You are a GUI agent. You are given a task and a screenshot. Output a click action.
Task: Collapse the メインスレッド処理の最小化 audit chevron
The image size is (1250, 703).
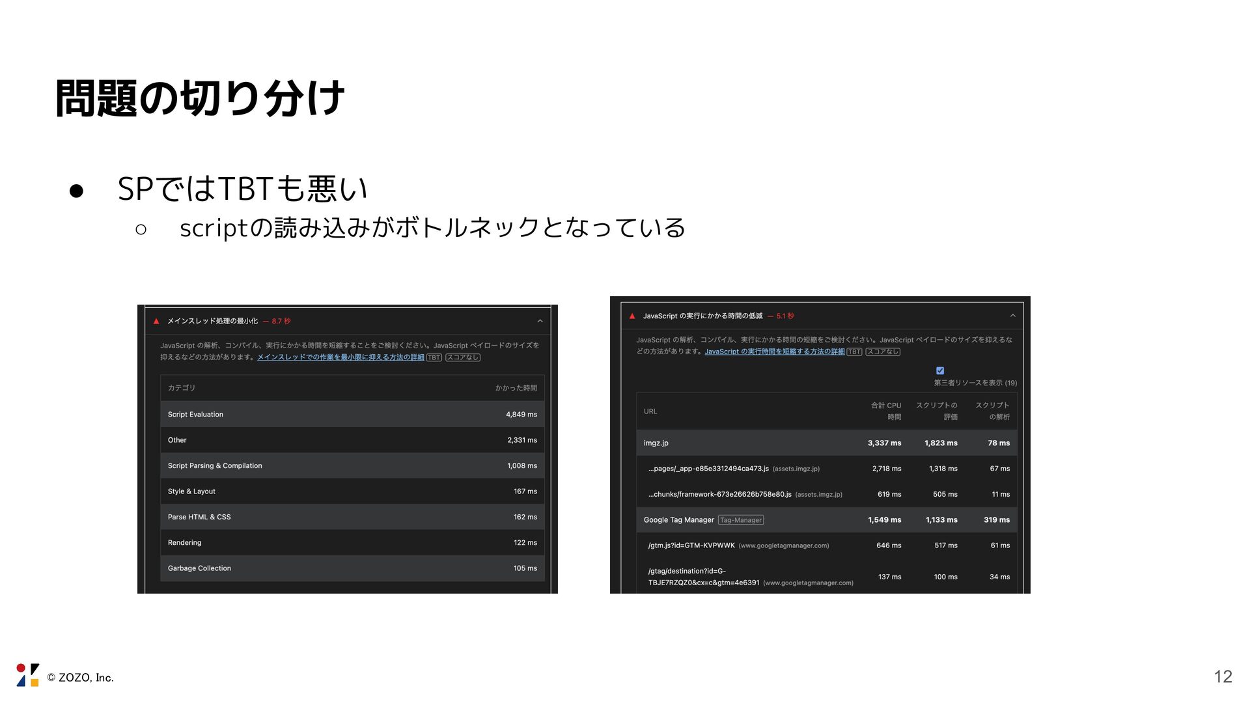540,321
